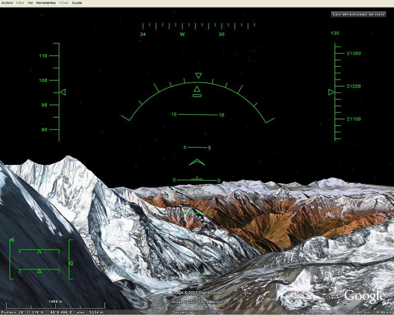
Task: Click the lower control-surface indicator triangle
Action: pos(39,271)
